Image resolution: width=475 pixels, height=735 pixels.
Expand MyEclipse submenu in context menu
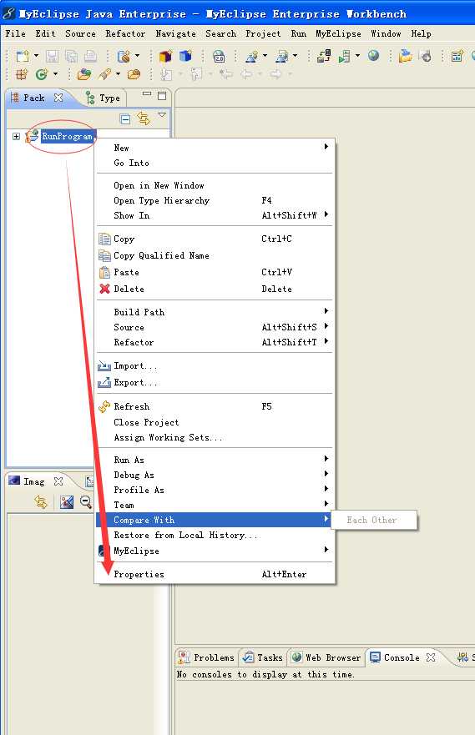click(x=215, y=551)
